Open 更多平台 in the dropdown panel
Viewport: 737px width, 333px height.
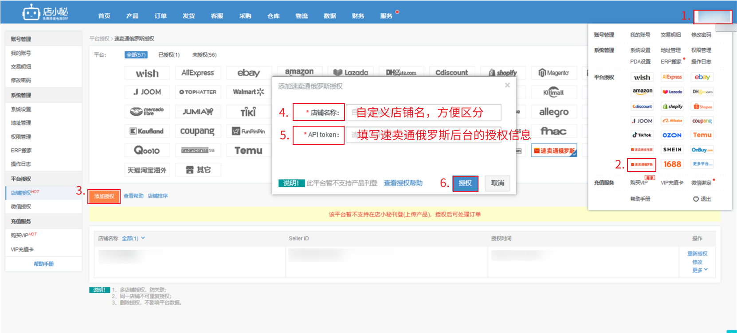[x=702, y=164]
